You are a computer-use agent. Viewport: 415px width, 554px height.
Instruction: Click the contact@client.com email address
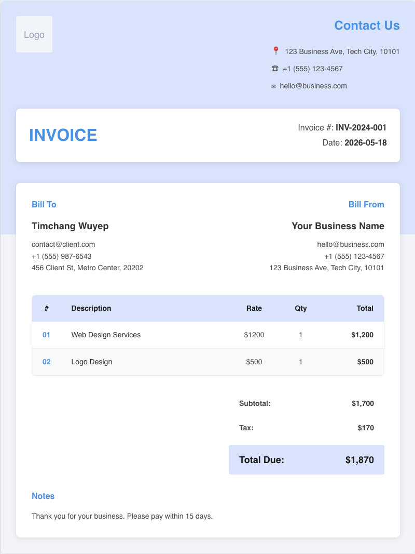63,244
